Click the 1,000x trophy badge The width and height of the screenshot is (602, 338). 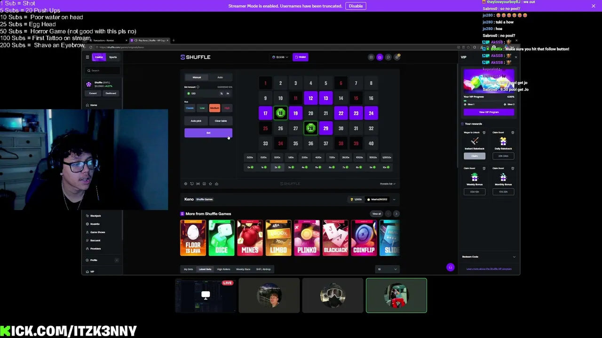tap(356, 200)
